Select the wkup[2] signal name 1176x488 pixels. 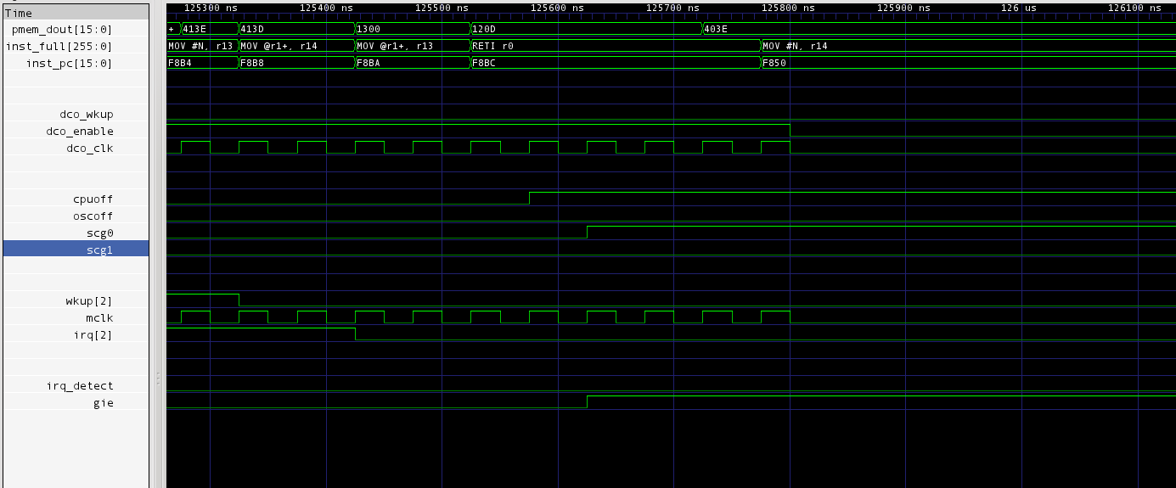pyautogui.click(x=89, y=300)
